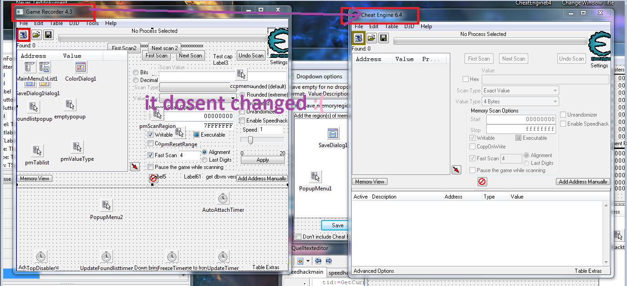This screenshot has height=286, width=627.
Task: Select the PopupMenu2 component icon
Action: (x=106, y=205)
